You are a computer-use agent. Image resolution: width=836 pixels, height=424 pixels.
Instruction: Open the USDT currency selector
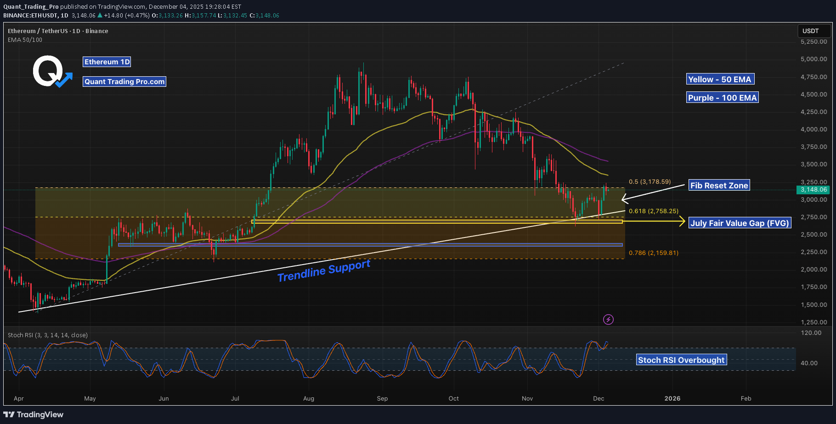click(813, 31)
